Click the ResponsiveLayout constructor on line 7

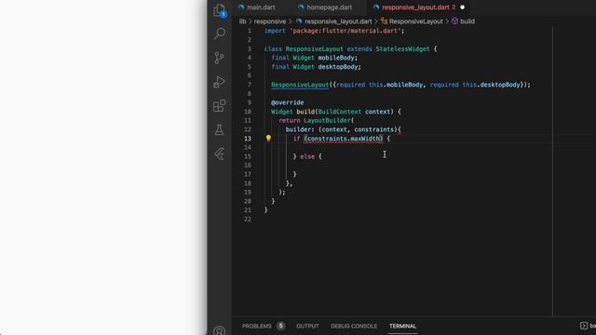tap(300, 85)
